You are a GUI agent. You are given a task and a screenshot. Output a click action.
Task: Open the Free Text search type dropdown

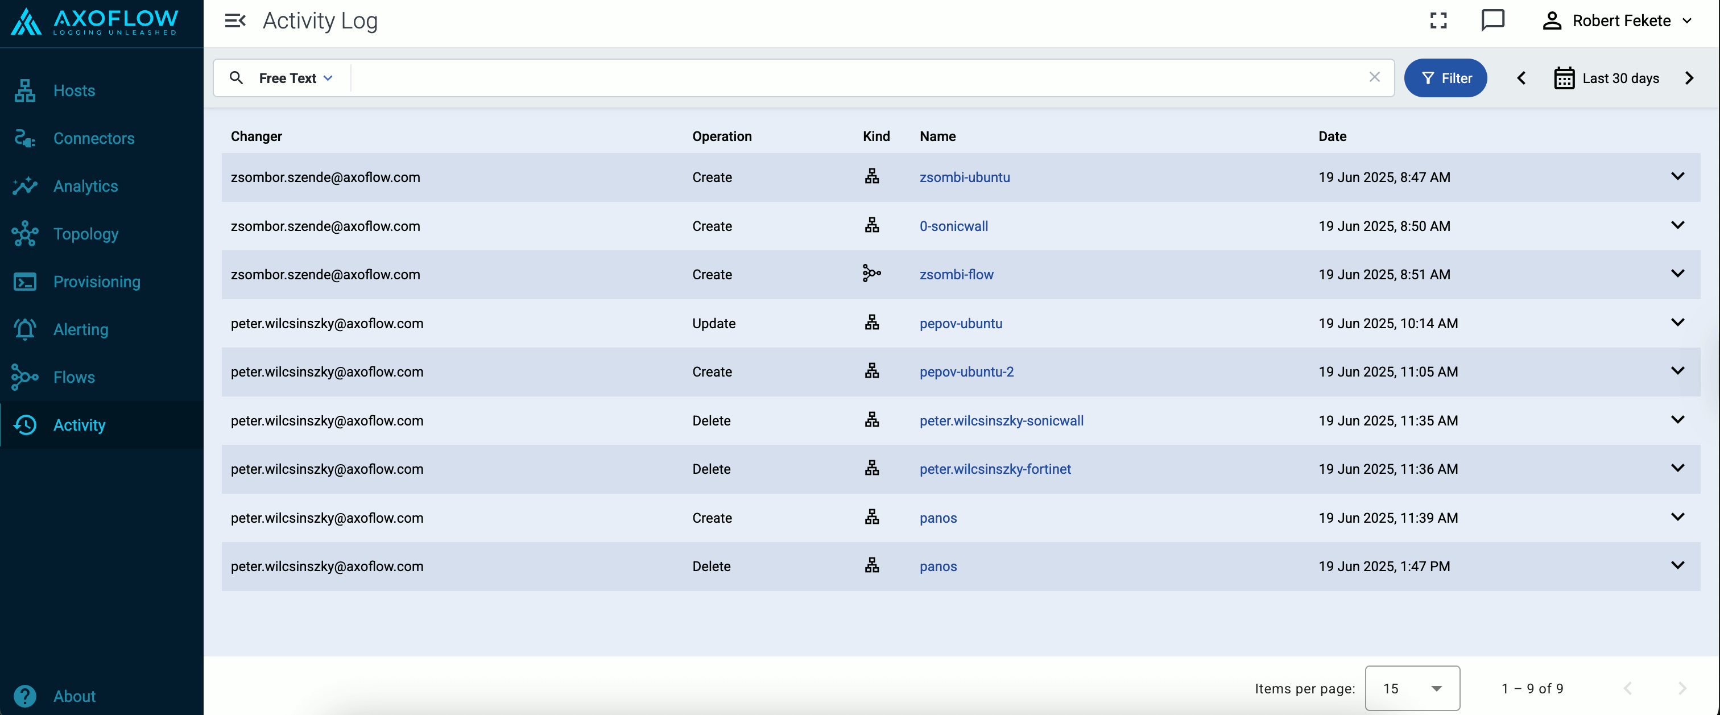point(296,78)
